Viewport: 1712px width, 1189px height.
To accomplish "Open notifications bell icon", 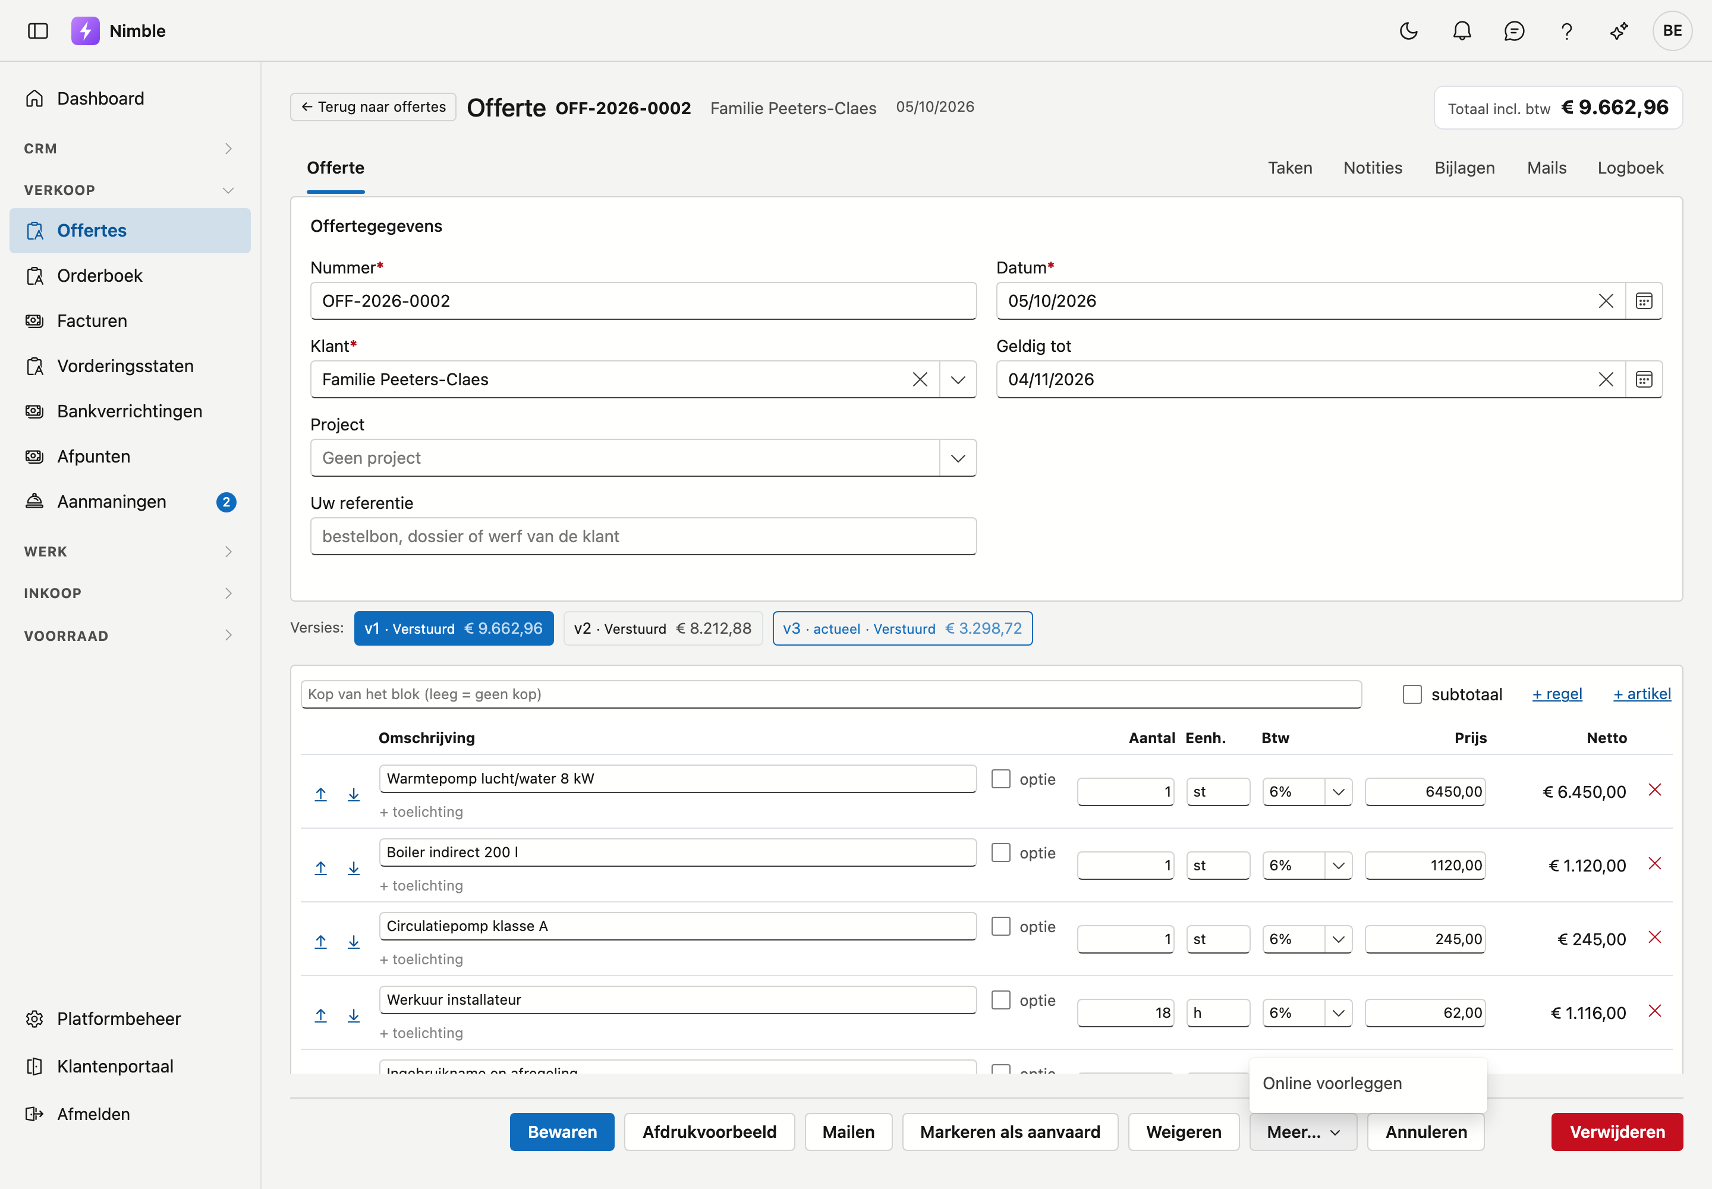I will [x=1462, y=30].
